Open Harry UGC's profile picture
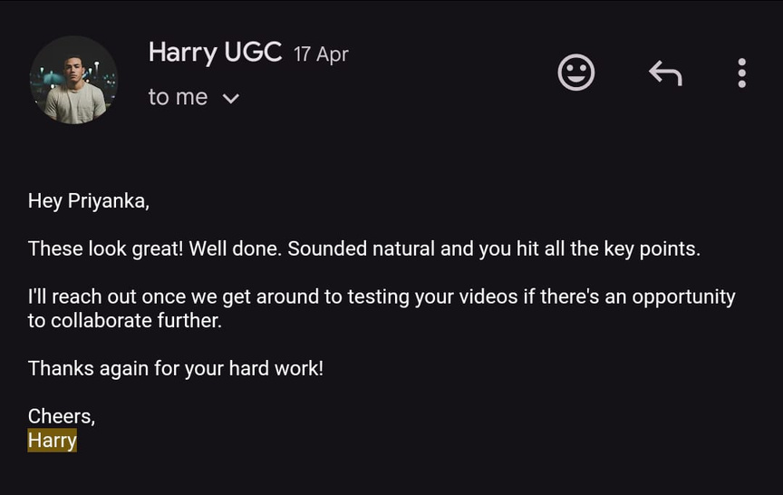Viewport: 783px width, 495px height. click(x=73, y=80)
